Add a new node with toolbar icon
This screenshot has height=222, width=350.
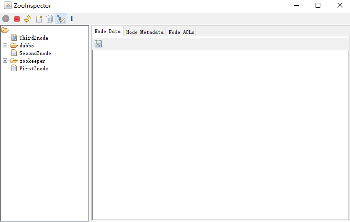(x=39, y=19)
